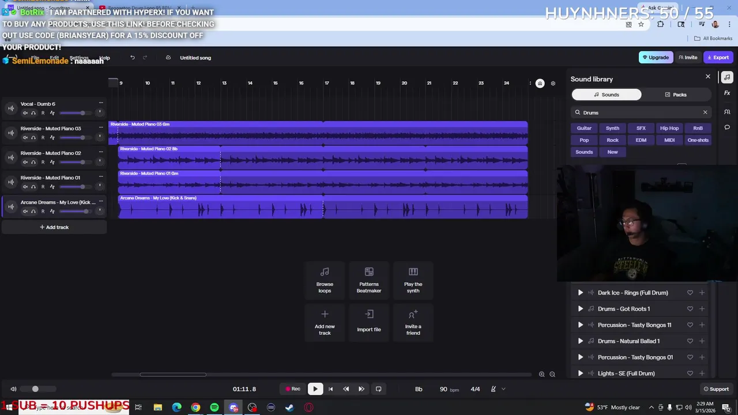Viewport: 738px width, 415px height.
Task: Play the song from the transport bar
Action: click(315, 389)
